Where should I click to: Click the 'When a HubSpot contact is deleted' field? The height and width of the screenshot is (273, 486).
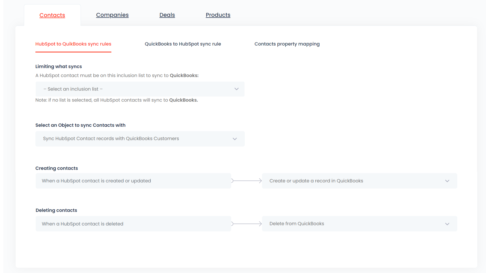click(133, 224)
